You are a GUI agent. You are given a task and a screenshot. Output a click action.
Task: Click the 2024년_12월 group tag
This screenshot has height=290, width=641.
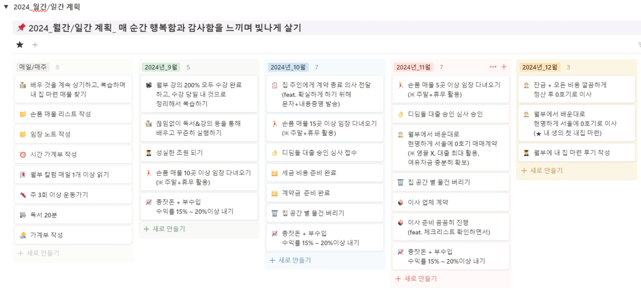point(540,67)
